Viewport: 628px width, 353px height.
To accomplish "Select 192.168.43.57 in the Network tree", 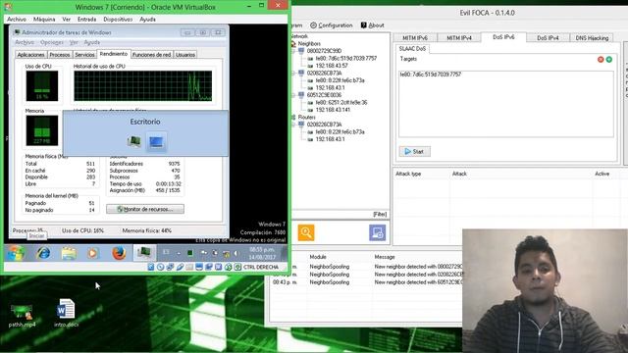I will click(332, 66).
